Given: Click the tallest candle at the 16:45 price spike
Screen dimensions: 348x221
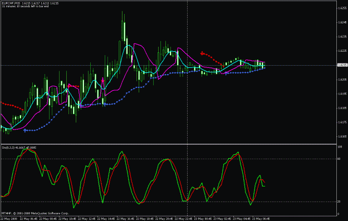Looking at the screenshot, I should coord(122,26).
